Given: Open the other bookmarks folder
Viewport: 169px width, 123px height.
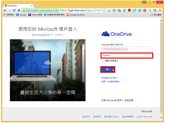Looking at the screenshot, I should coord(156,15).
